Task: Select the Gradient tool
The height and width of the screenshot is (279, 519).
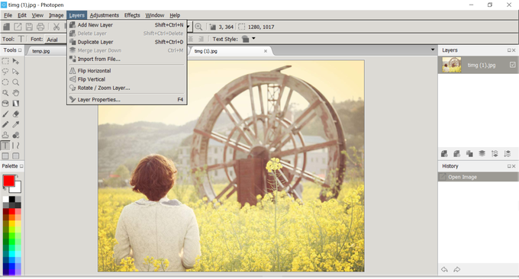Action: (15, 104)
